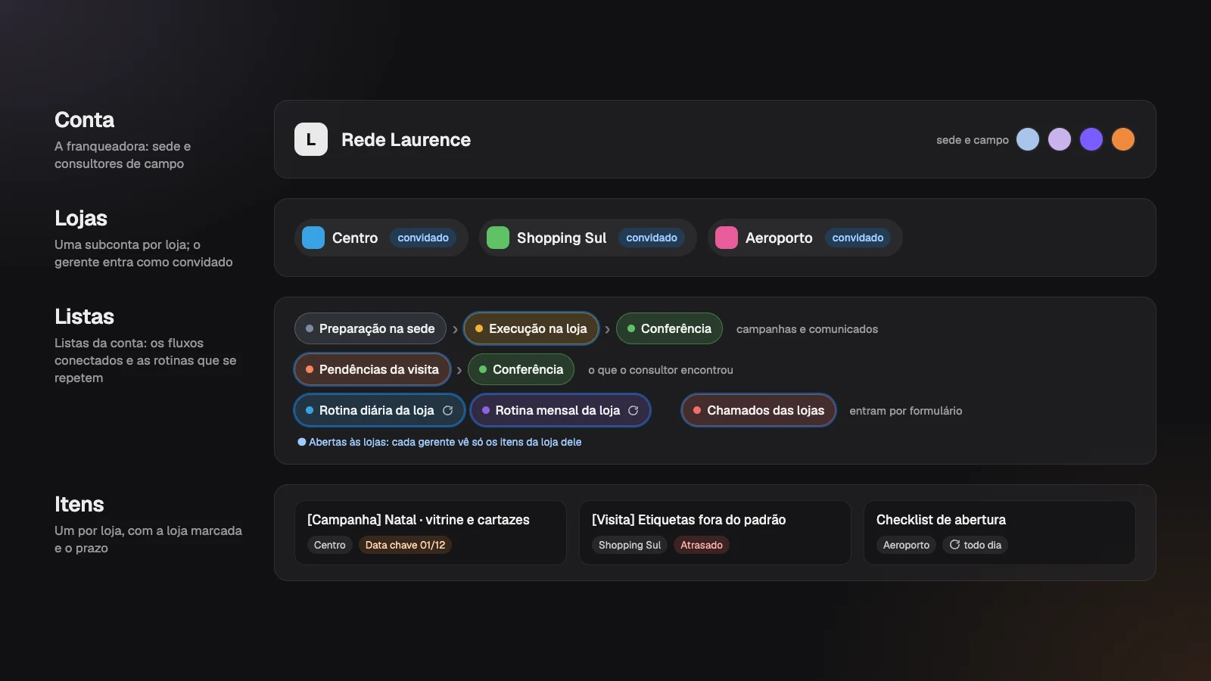The height and width of the screenshot is (681, 1211).
Task: Open the [Visita] Etiquetas fora do padrão item
Action: point(715,533)
